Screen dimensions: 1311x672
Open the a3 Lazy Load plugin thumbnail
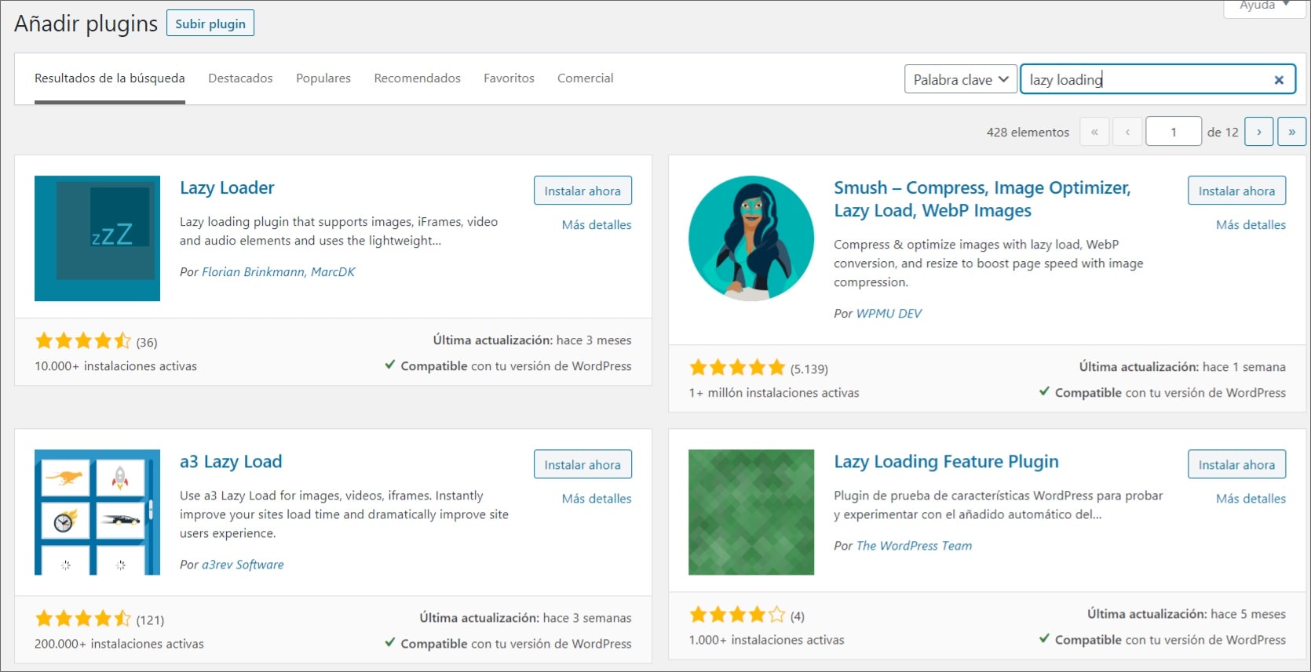tap(97, 512)
